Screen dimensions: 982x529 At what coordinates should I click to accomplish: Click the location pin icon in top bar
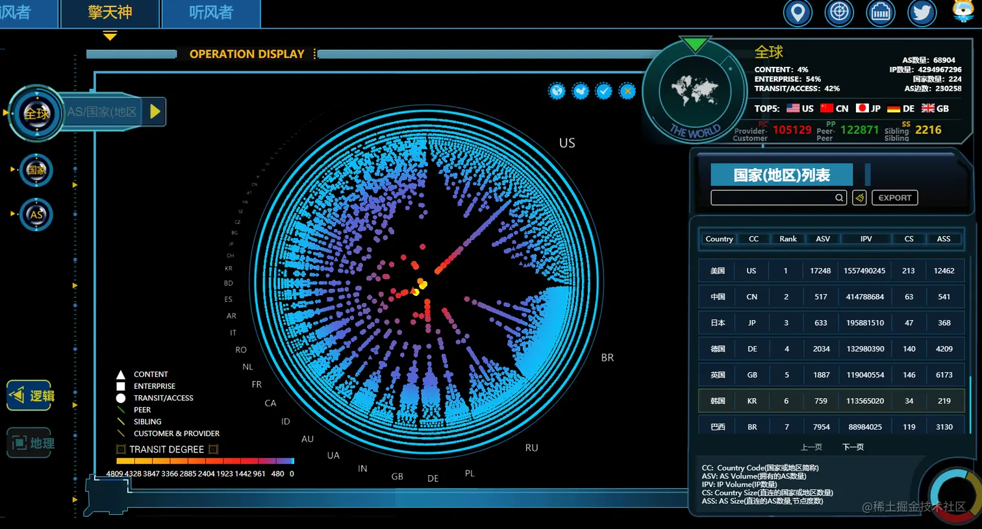click(x=798, y=13)
